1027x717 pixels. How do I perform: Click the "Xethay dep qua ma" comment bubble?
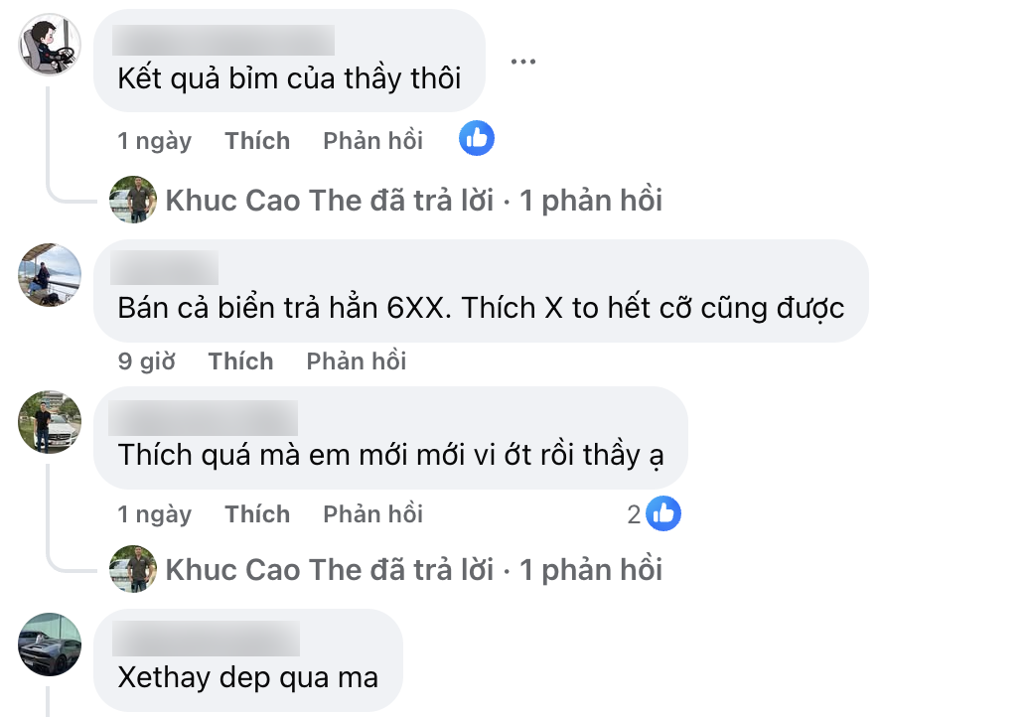click(x=247, y=677)
